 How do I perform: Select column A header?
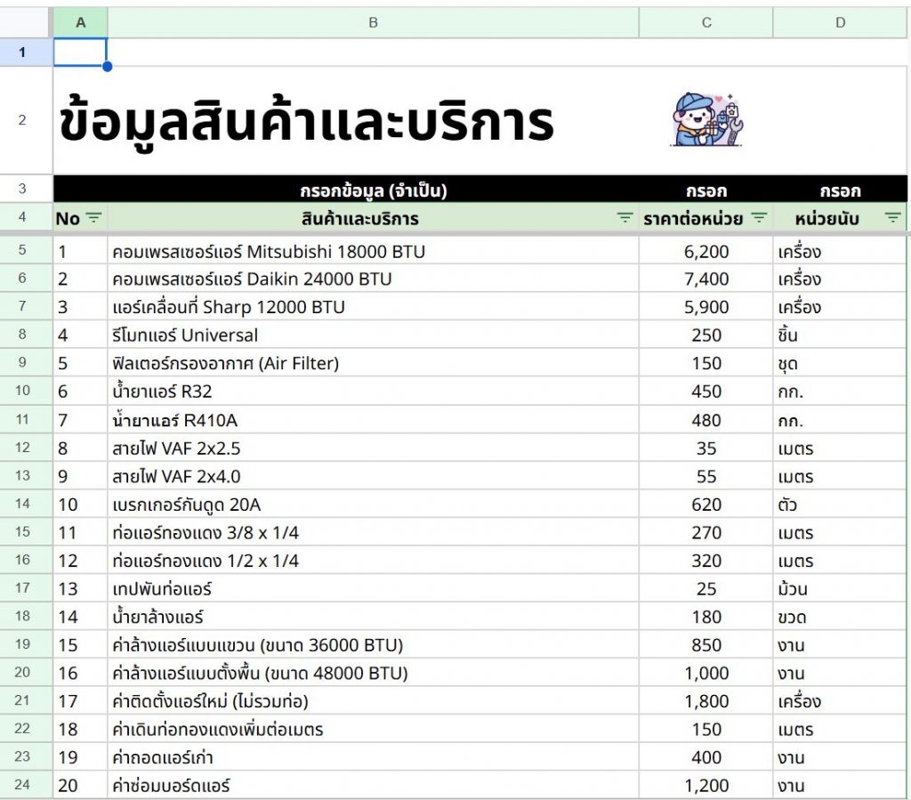[x=80, y=22]
